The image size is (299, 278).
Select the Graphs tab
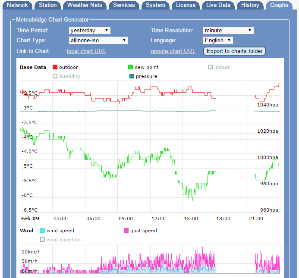pos(279,5)
